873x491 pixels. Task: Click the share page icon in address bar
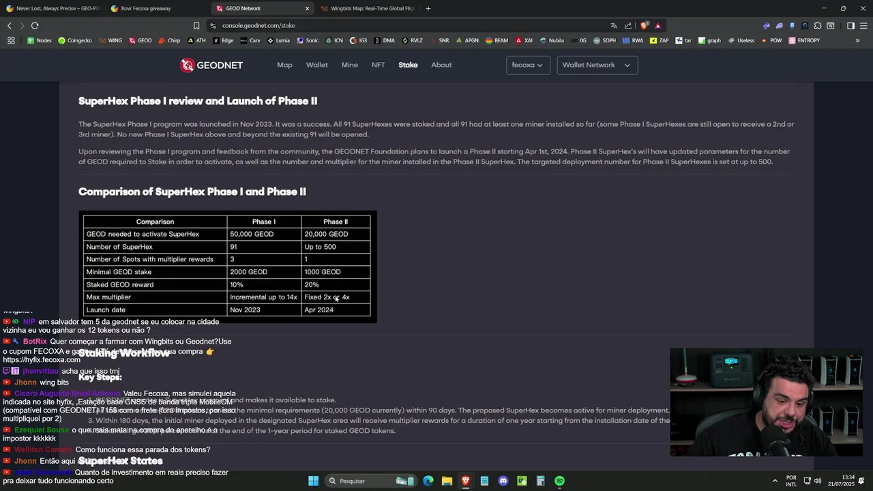(x=628, y=25)
